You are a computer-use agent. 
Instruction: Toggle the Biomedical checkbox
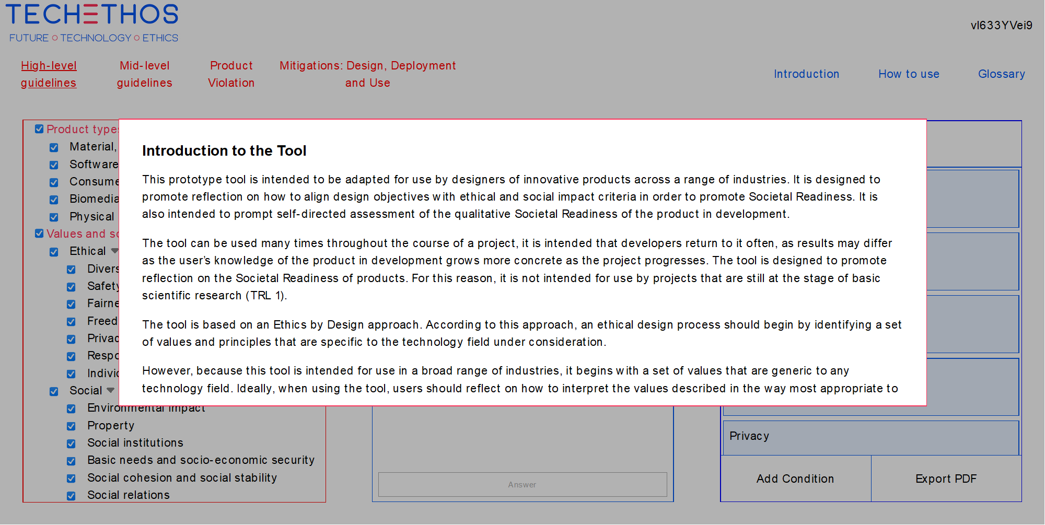54,200
